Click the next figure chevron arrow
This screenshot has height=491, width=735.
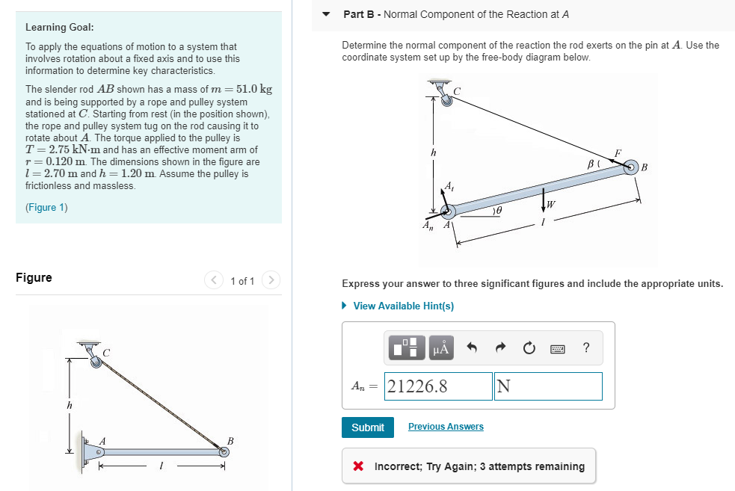click(271, 280)
